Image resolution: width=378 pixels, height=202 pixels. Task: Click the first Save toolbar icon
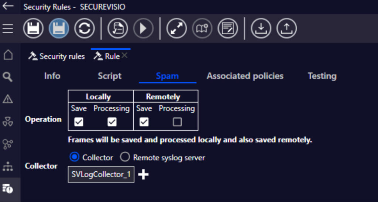[x=33, y=28]
